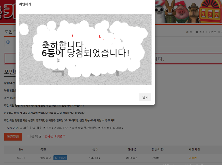Screen dimensions: 222x165
Task: Click the 확인하기 modal title text
Action: point(25,4)
